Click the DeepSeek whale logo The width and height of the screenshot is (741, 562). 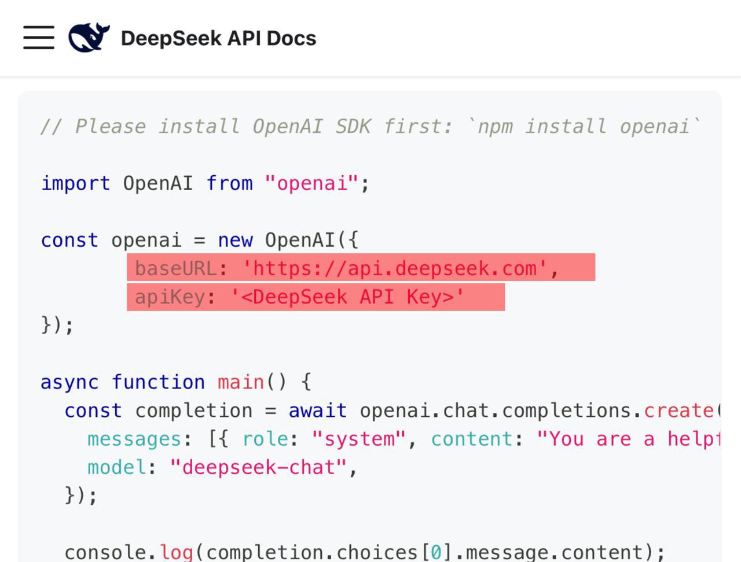tap(89, 38)
